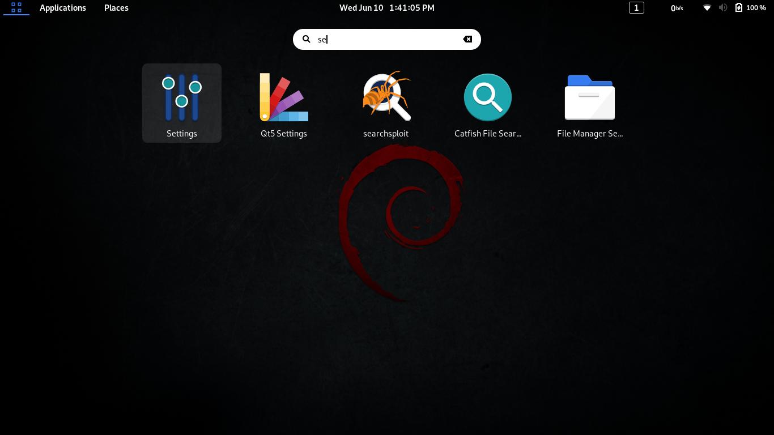Open Qt5 Settings
Screen dimensions: 774x435
[284, 103]
